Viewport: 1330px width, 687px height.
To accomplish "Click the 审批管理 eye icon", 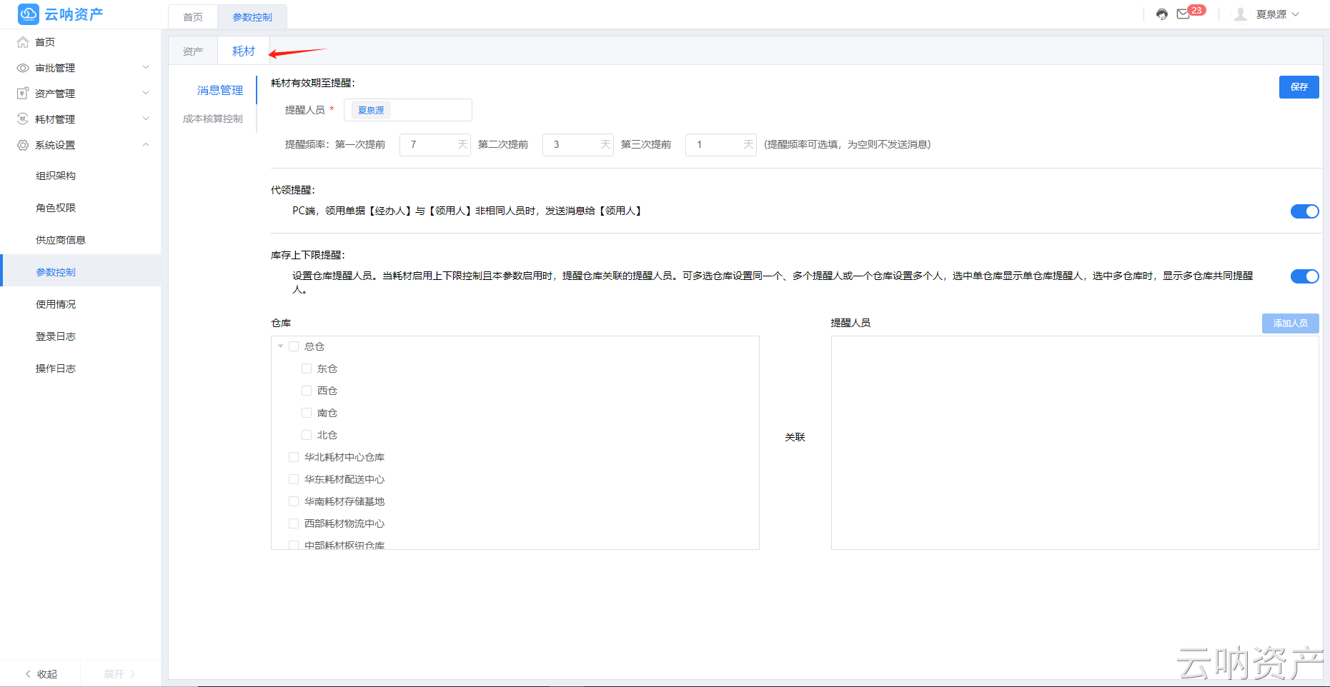I will point(21,67).
